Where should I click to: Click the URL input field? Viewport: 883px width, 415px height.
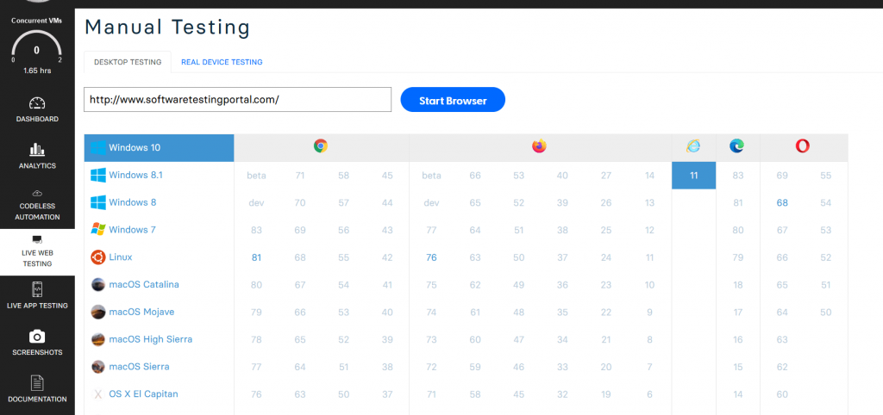pyautogui.click(x=237, y=100)
